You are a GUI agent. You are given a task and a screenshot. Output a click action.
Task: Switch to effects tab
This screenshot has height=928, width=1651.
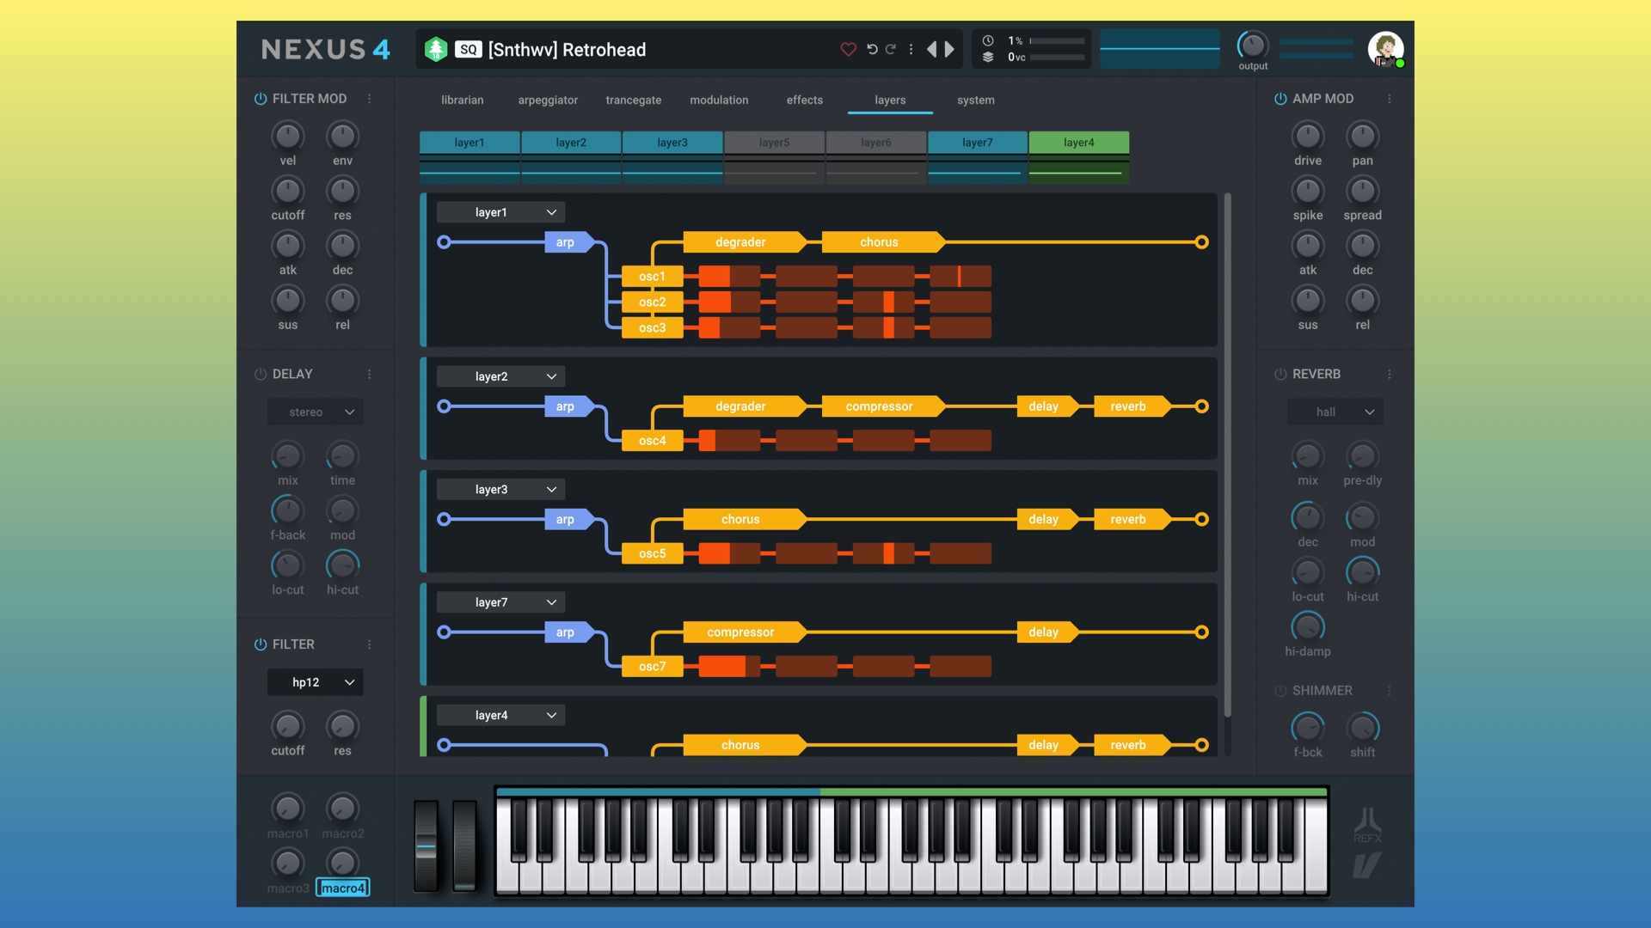(x=805, y=101)
